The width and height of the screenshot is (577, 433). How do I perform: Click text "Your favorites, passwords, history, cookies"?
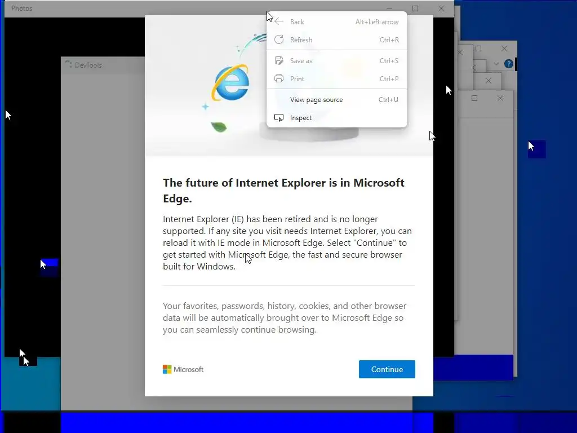(285, 318)
